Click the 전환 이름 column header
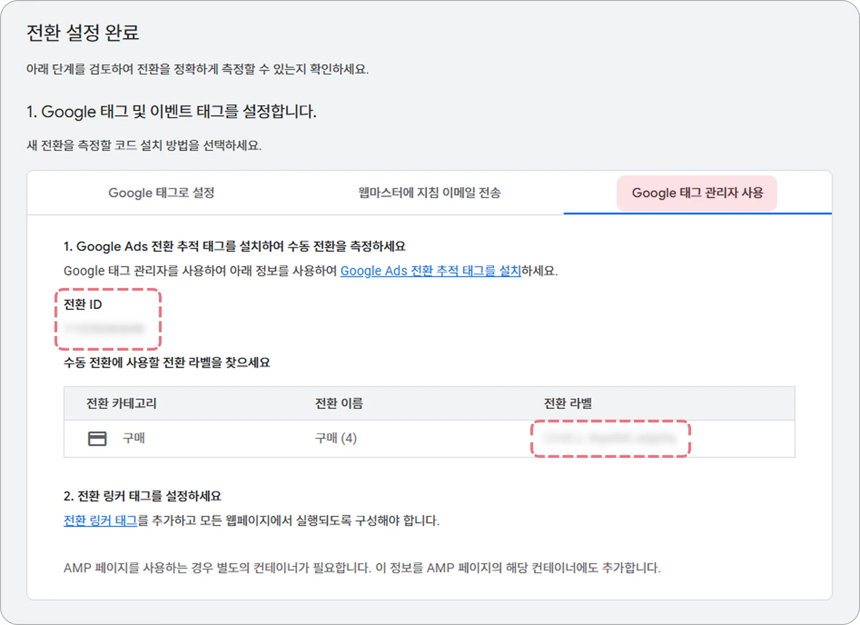Screen dimensions: 860x625 pos(339,403)
